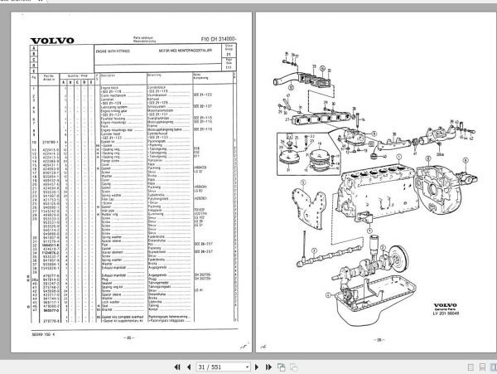This screenshot has height=374, width=497.
Task: Select the two-page facing view layout
Action: pyautogui.click(x=493, y=367)
